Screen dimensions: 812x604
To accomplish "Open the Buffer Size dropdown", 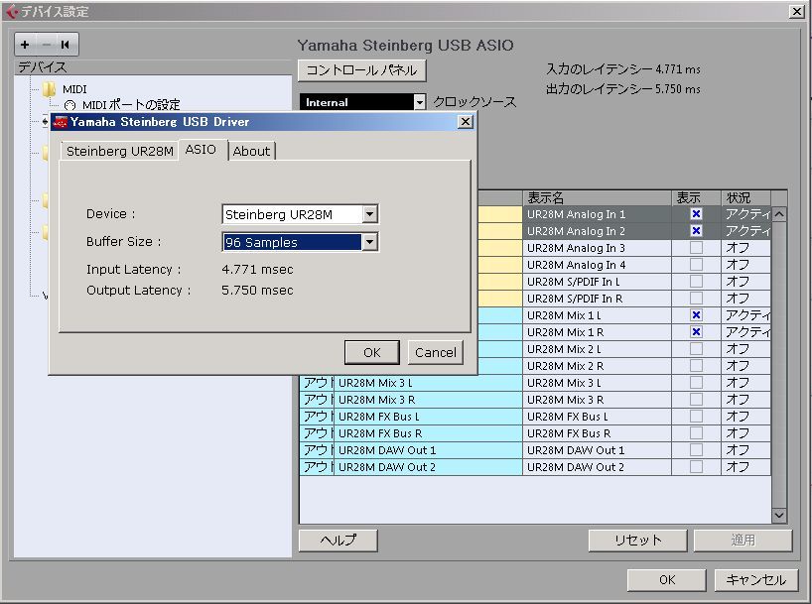I will pos(369,242).
